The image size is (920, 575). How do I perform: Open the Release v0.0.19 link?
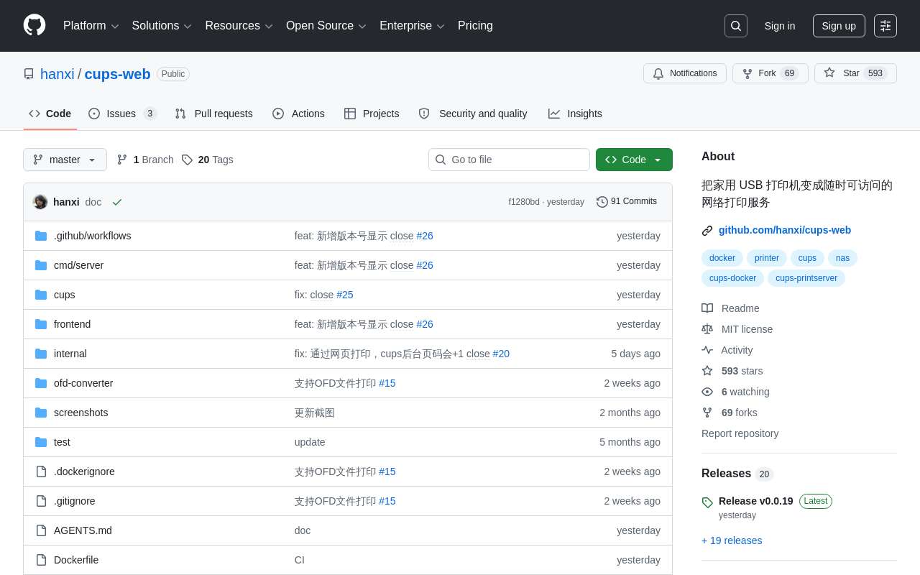pos(756,501)
